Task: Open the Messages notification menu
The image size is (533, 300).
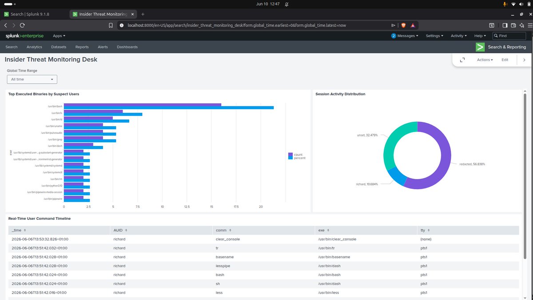Action: (405, 36)
